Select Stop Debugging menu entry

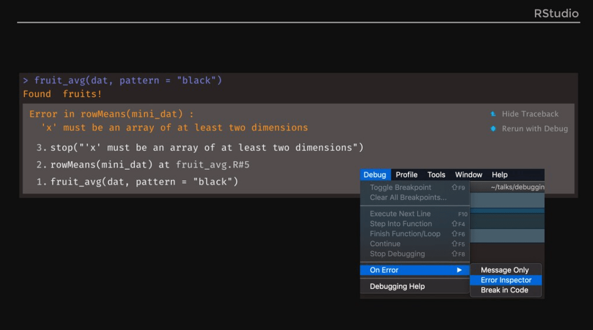pos(415,254)
